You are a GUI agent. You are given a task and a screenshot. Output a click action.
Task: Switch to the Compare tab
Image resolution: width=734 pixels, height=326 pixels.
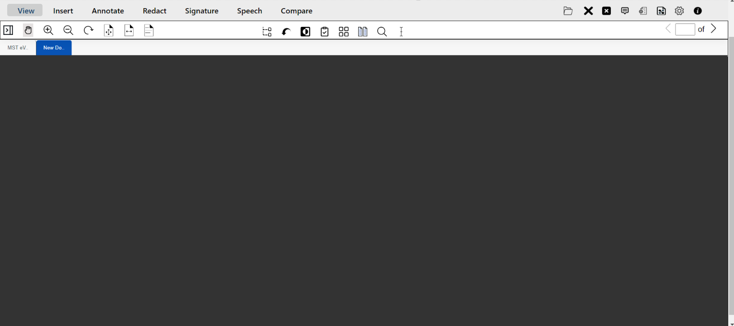pyautogui.click(x=296, y=11)
